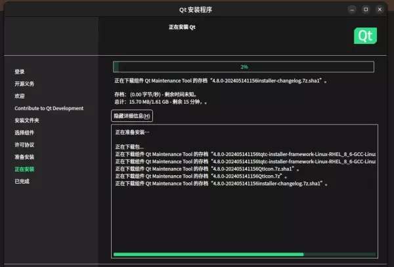The height and width of the screenshot is (267, 394).
Task: Select the 选择组件 step in sidebar
Action: tap(24, 133)
